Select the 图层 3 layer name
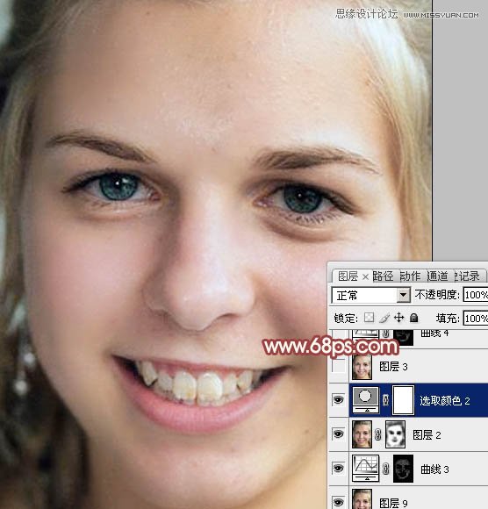The height and width of the screenshot is (509, 488). coord(393,367)
